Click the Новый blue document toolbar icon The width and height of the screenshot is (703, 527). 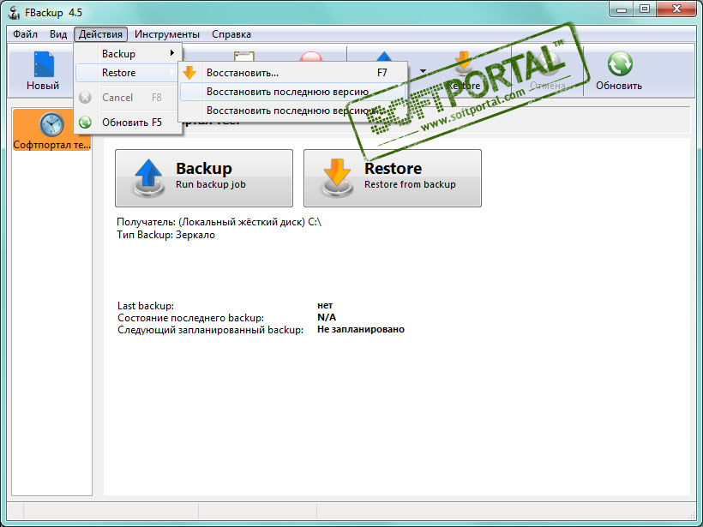coord(44,64)
